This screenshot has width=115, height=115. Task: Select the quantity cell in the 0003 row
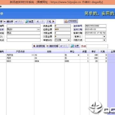point(85,61)
